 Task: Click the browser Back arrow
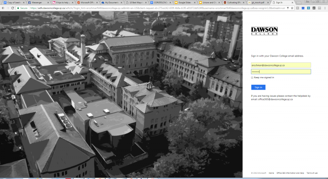click(x=3, y=8)
